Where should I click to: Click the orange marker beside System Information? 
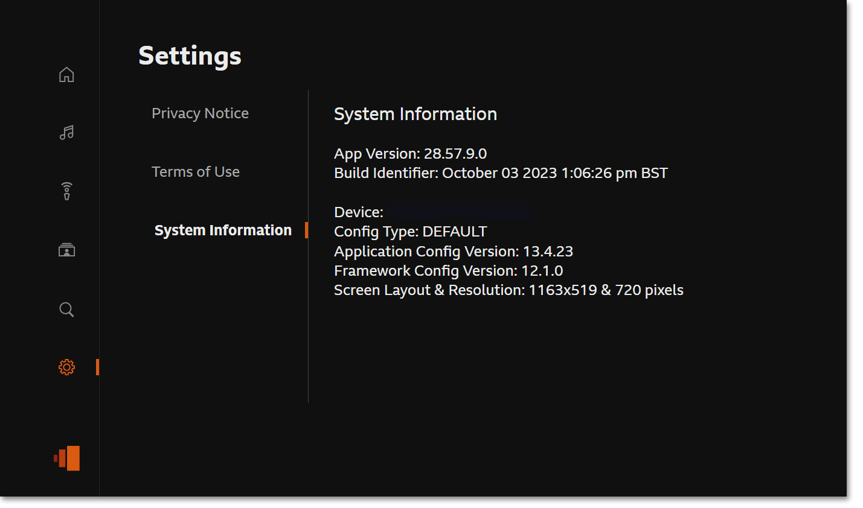(x=307, y=230)
